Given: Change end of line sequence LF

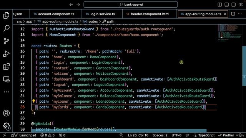Looking at the screenshot, I should click(187, 135).
